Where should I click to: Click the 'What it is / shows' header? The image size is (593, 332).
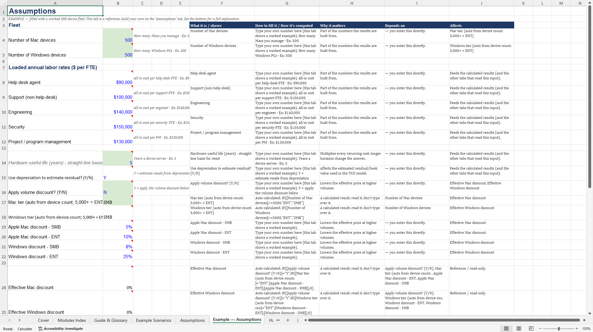pos(222,25)
